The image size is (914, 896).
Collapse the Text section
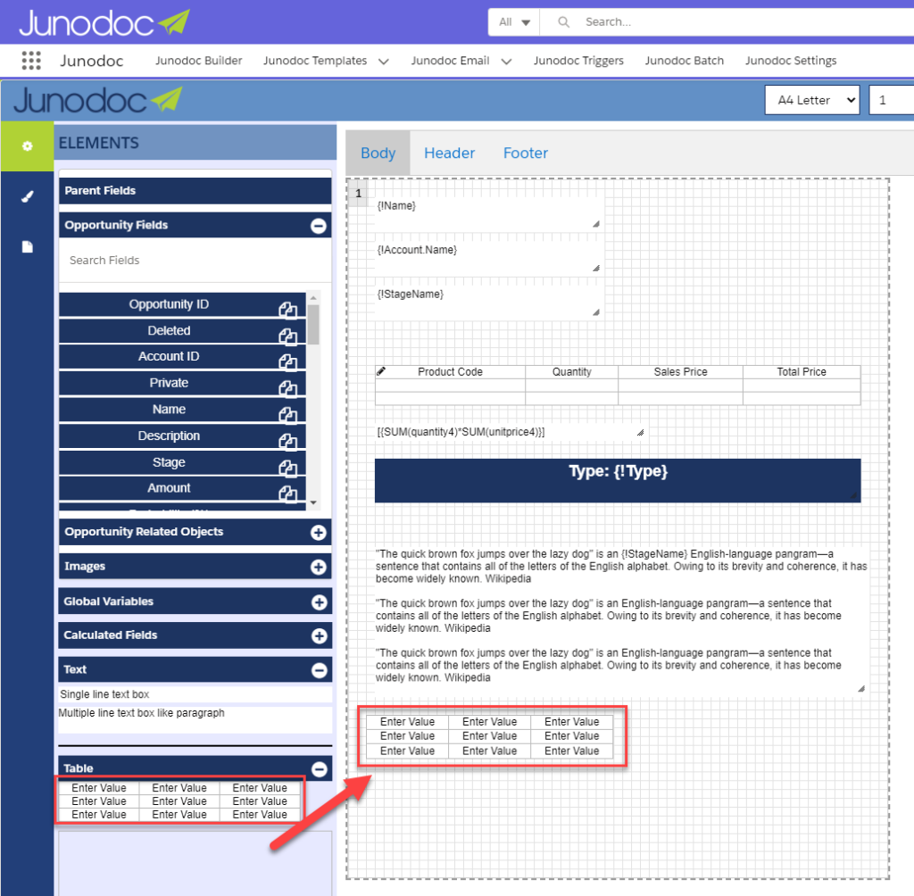click(x=319, y=670)
